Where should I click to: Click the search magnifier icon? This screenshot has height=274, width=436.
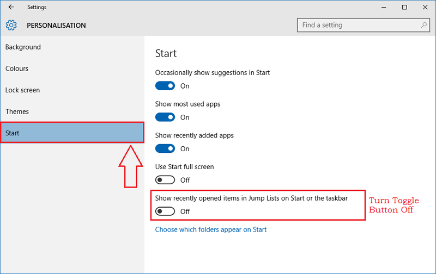point(423,25)
